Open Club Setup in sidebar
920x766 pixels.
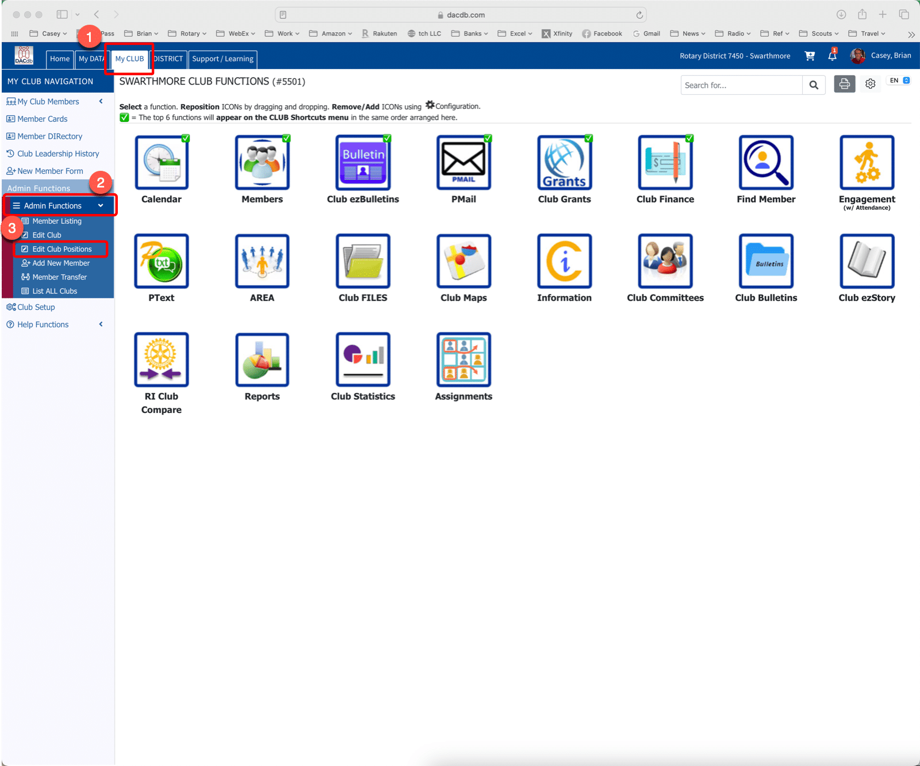click(x=36, y=307)
